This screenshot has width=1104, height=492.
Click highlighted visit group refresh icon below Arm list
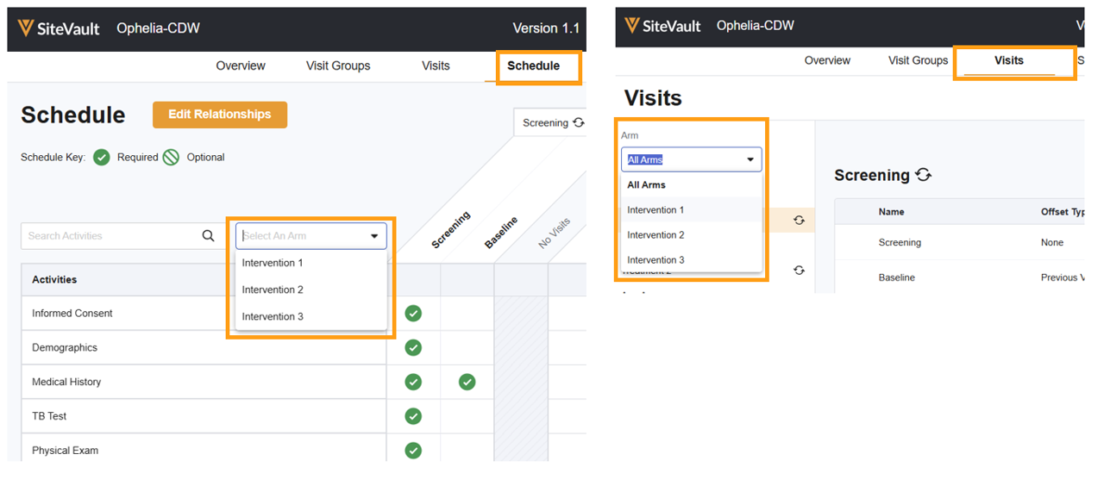[x=799, y=221]
